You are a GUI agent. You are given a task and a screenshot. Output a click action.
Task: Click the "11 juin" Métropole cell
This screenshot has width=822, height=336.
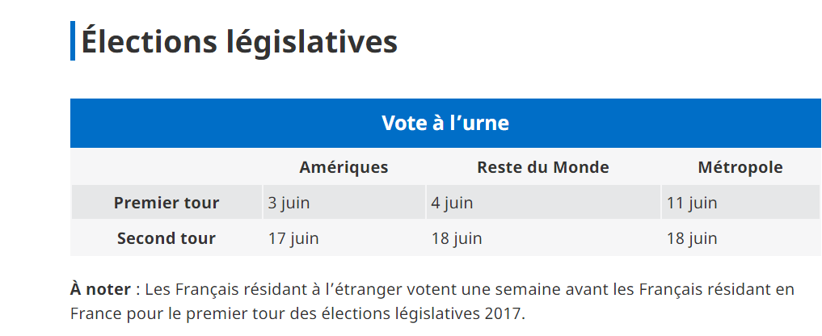tap(692, 203)
